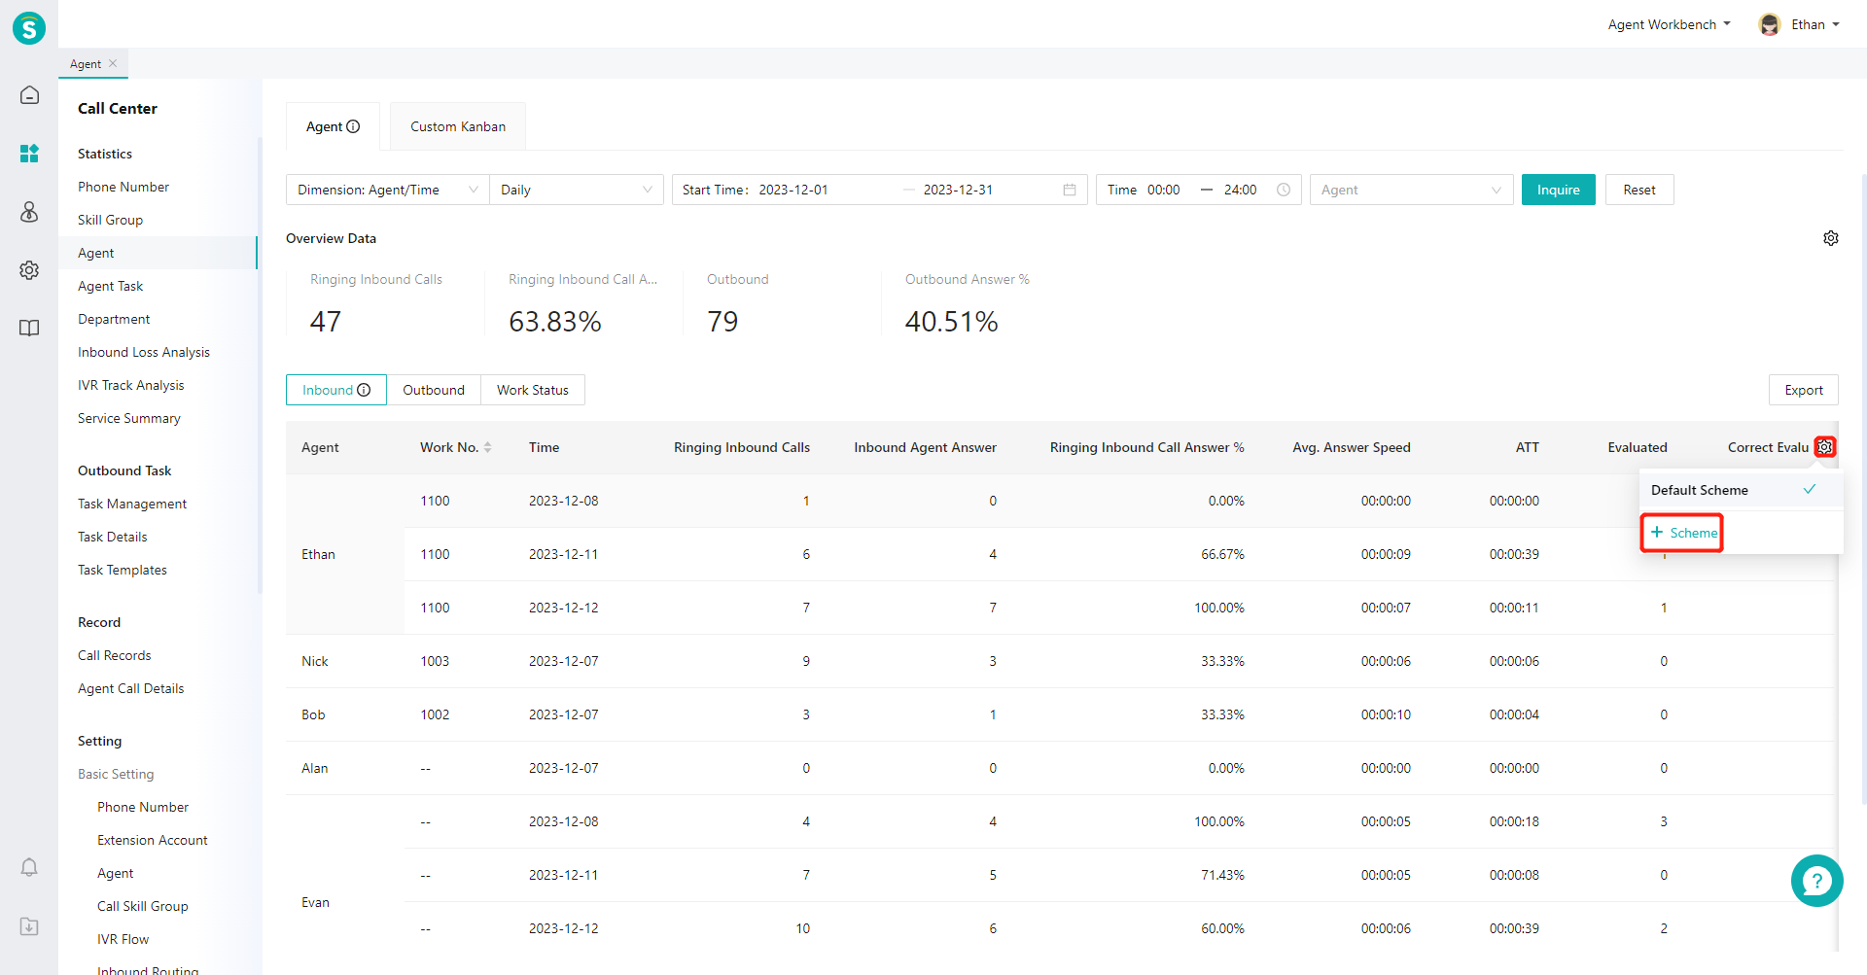This screenshot has width=1867, height=975.
Task: Click Bob's Inbound Agent Answer value 1
Action: click(x=993, y=714)
